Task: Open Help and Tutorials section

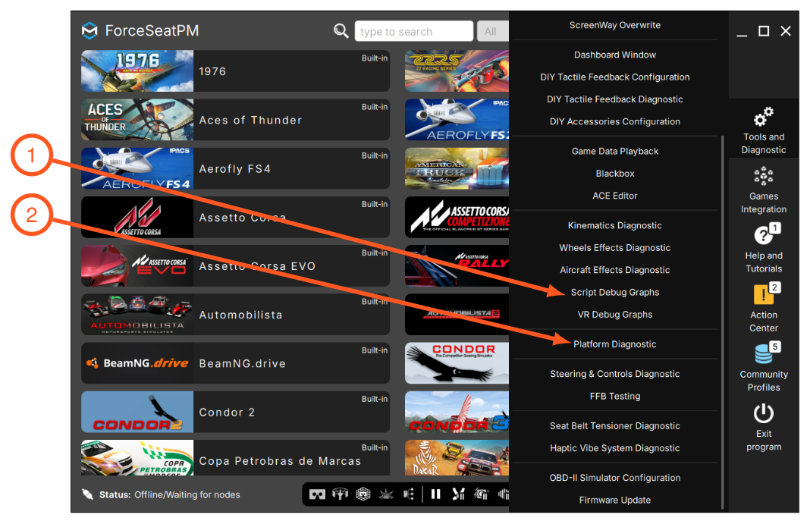Action: pyautogui.click(x=763, y=249)
